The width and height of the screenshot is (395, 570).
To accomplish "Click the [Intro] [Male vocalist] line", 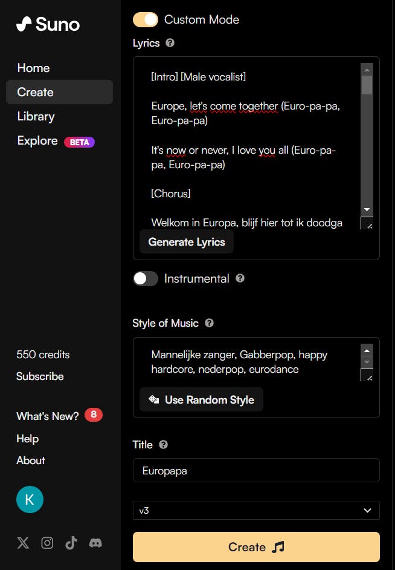I will coord(198,77).
